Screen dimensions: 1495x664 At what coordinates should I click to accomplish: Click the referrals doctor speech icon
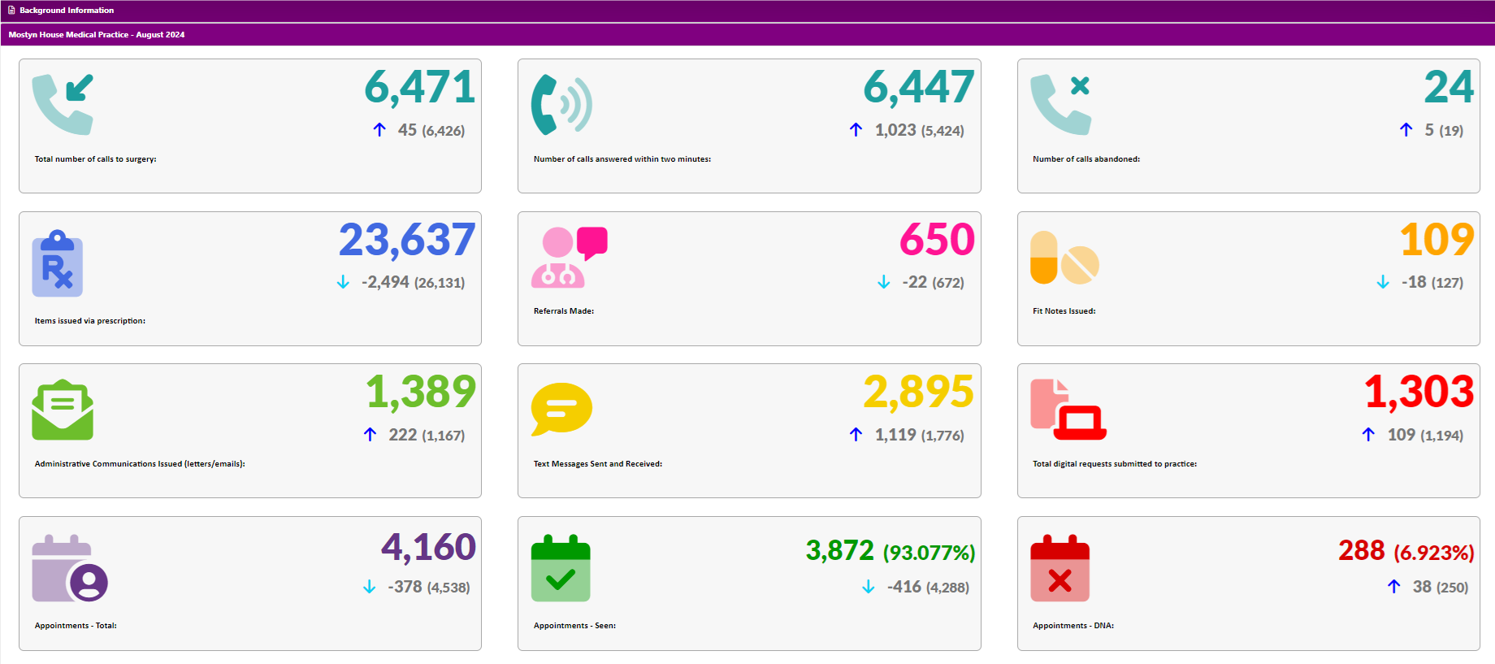coord(569,257)
